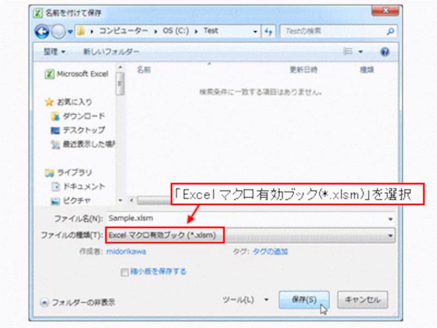This screenshot has width=437, height=328.
Task: Click 新しいフォルダー button
Action: click(111, 51)
